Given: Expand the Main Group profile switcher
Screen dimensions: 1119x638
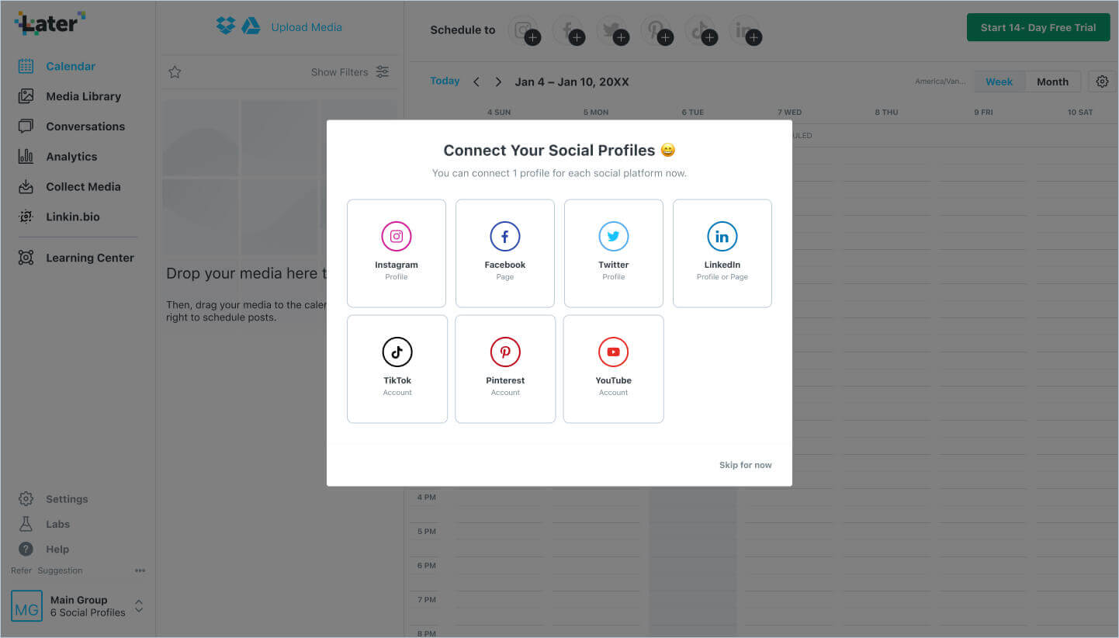Looking at the screenshot, I should coord(139,606).
